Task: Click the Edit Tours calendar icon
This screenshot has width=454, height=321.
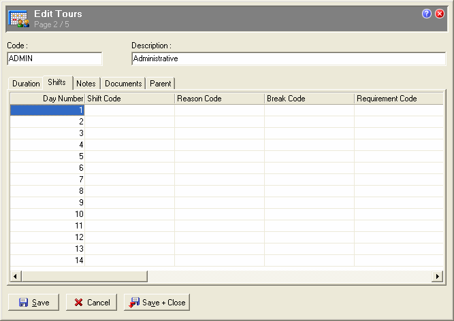Action: [18, 18]
